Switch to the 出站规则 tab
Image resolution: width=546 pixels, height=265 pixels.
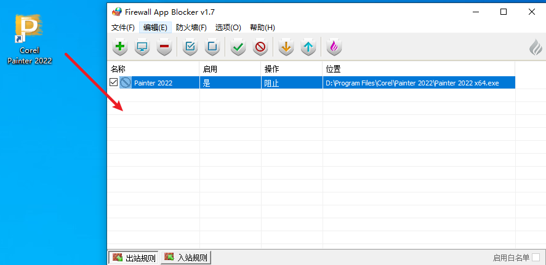coord(134,258)
